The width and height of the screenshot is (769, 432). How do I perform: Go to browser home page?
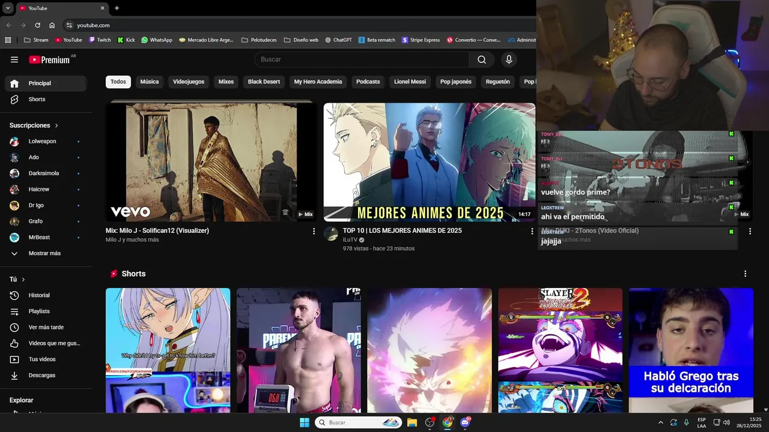coord(52,25)
